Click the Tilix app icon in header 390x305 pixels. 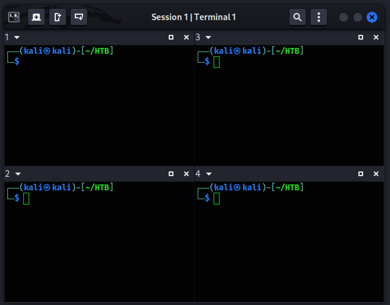tap(14, 17)
